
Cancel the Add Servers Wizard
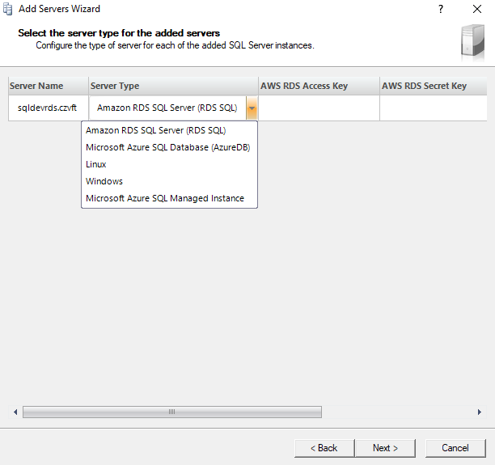coord(455,448)
